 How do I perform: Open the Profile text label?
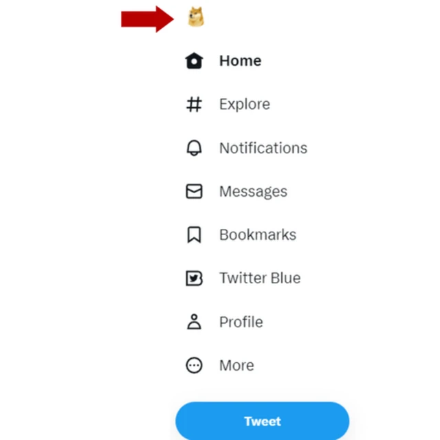point(241,322)
